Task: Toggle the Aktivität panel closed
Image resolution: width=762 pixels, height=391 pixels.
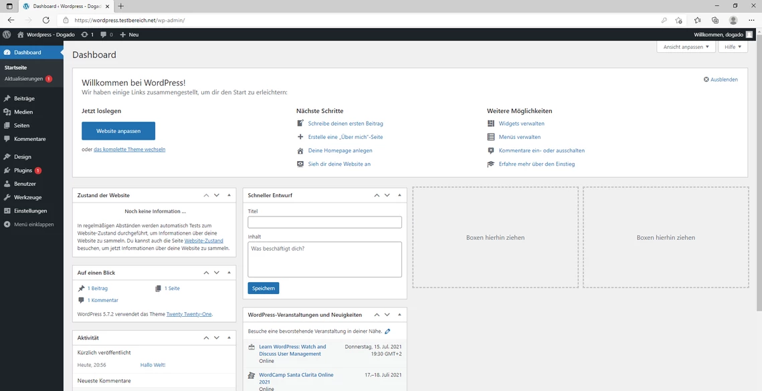Action: pyautogui.click(x=229, y=338)
